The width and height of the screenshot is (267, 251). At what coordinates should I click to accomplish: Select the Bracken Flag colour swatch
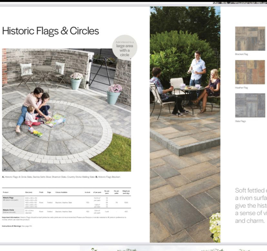click(x=250, y=39)
